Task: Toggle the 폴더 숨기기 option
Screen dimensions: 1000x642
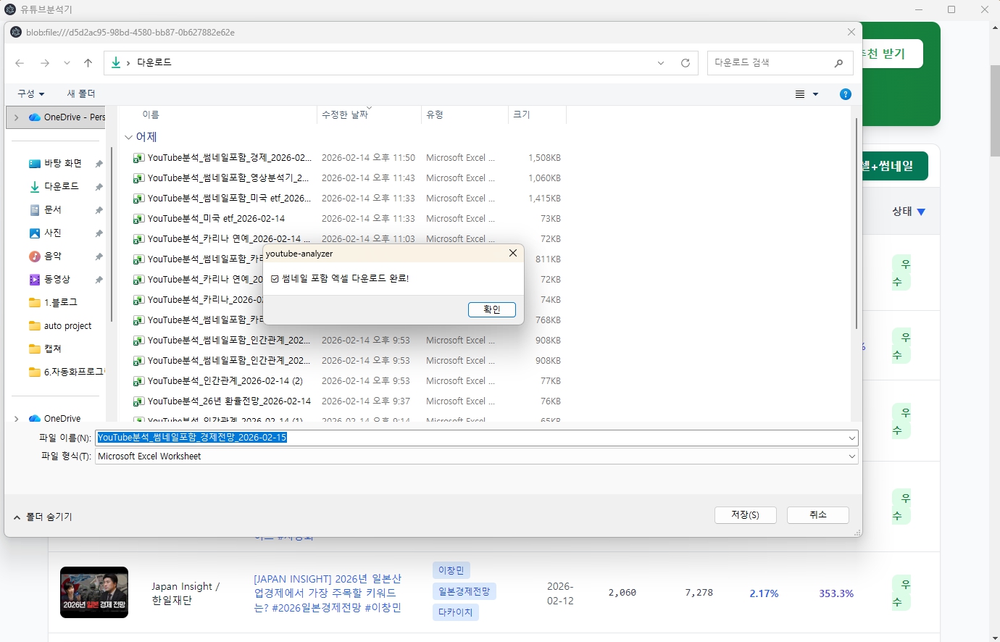Action: [x=43, y=517]
